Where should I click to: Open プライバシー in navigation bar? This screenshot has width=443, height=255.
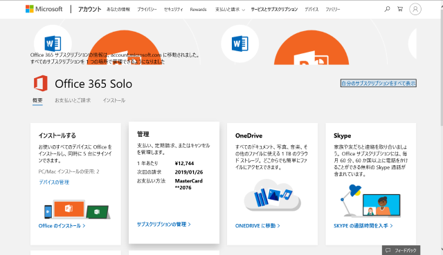click(x=147, y=9)
